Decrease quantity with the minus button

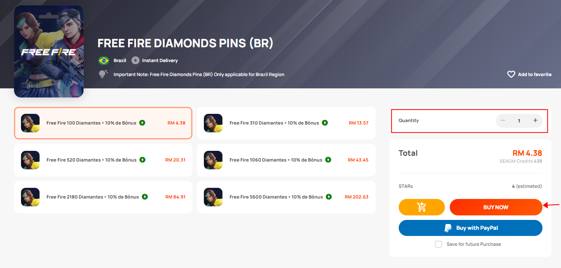click(x=503, y=120)
